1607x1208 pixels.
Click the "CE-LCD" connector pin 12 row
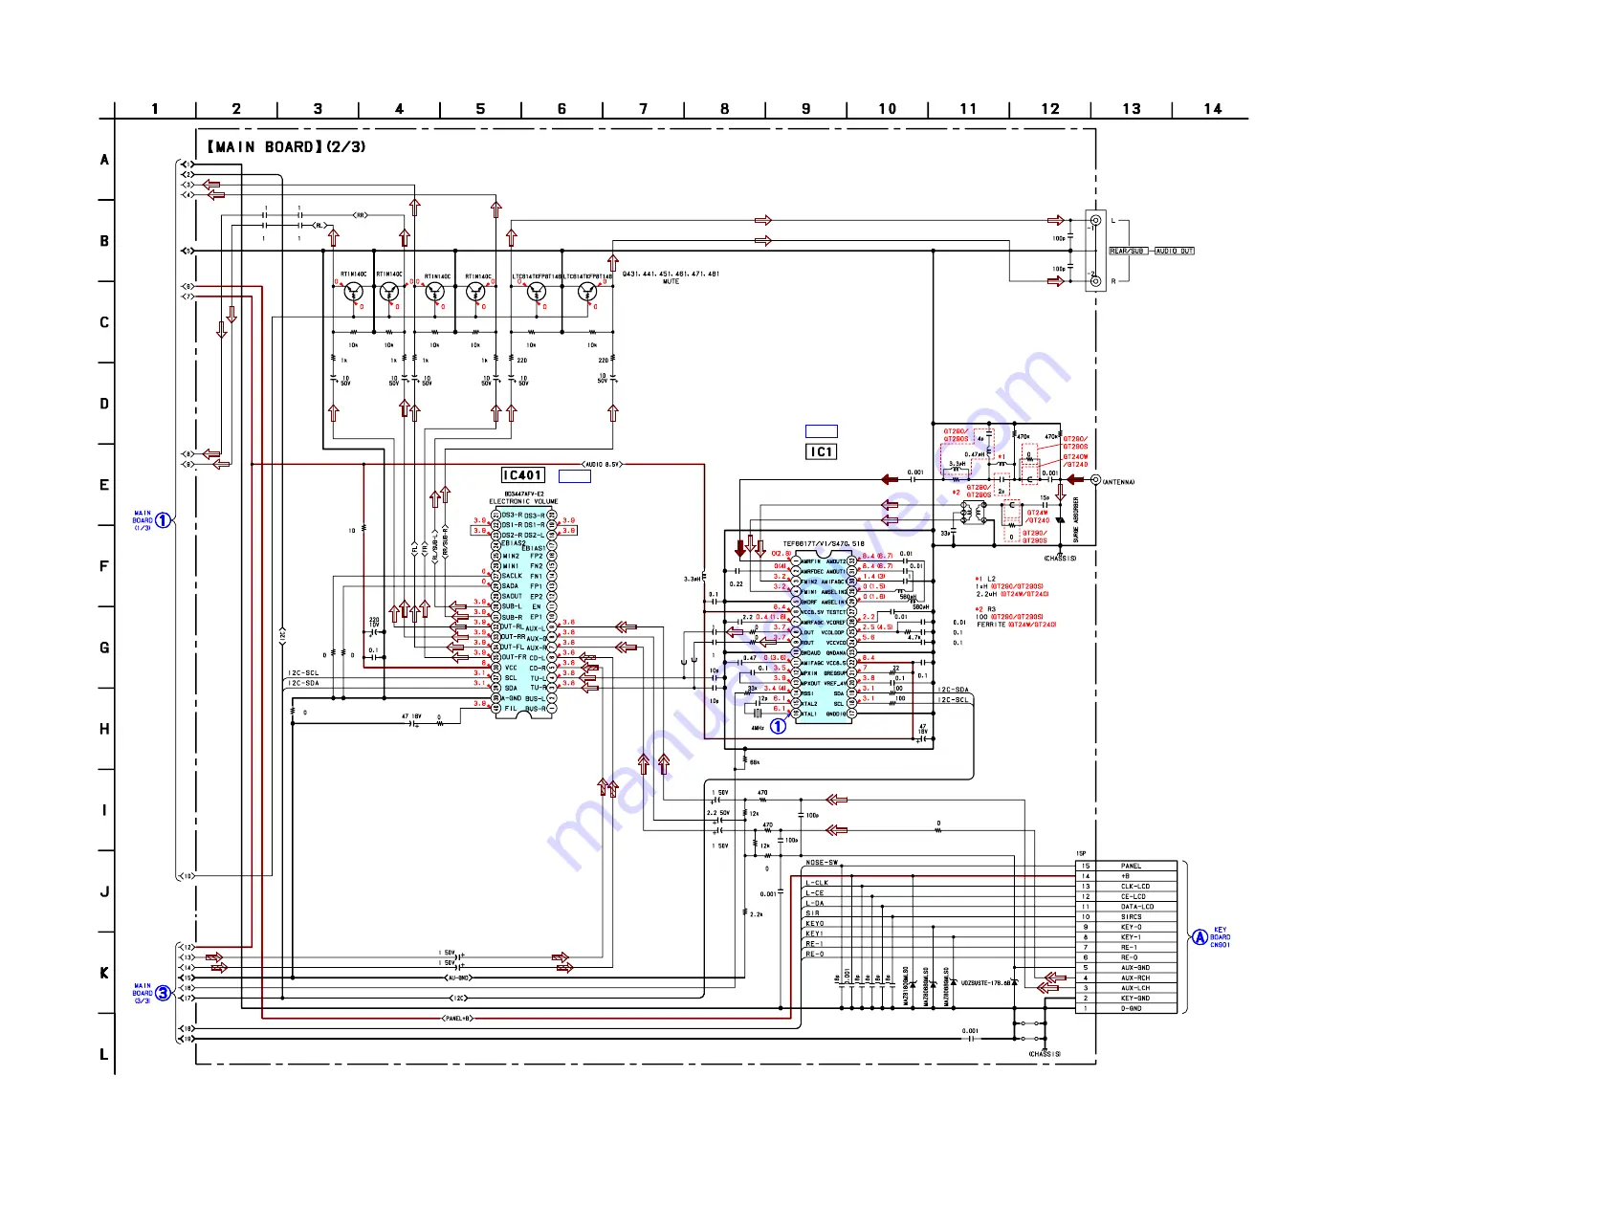tap(1126, 897)
